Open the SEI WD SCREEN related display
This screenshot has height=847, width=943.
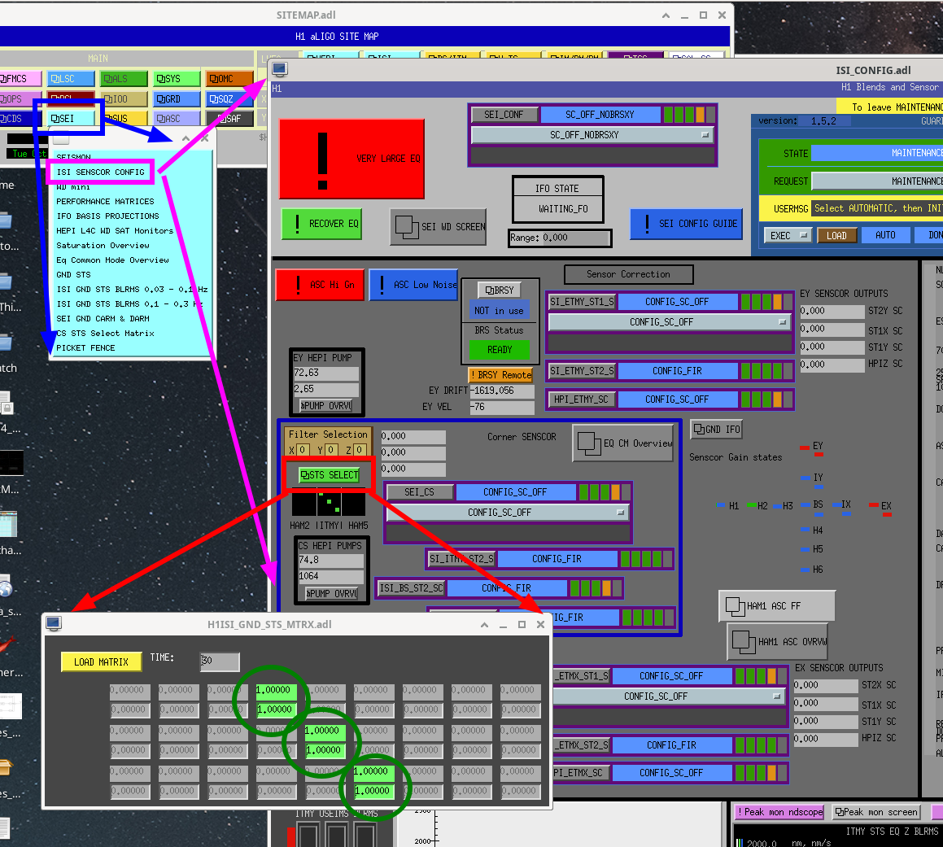pyautogui.click(x=438, y=226)
